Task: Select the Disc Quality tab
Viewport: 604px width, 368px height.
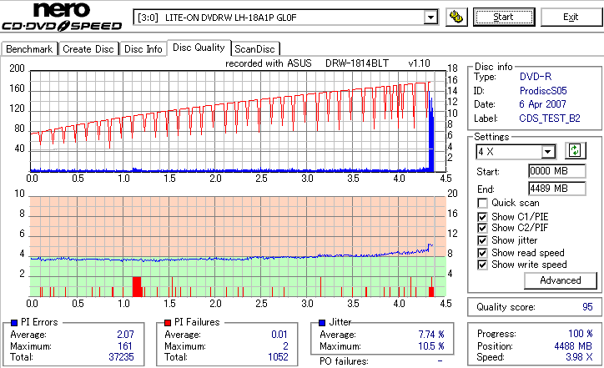Action: (x=199, y=48)
